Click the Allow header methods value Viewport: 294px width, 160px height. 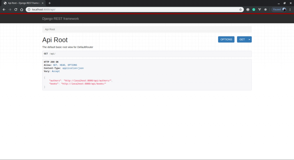[x=65, y=65]
